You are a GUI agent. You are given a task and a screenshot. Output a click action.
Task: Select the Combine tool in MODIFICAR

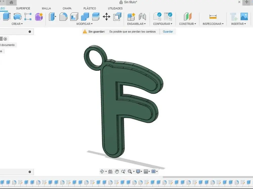(x=85, y=17)
